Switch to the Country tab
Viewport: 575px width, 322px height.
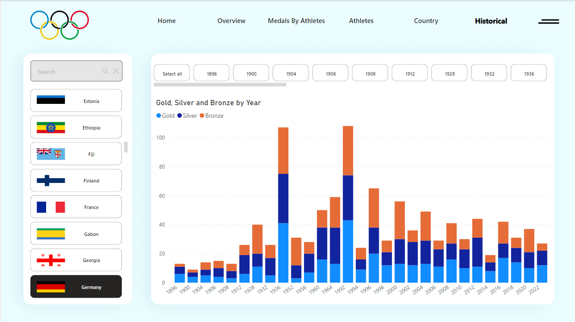[x=426, y=21]
